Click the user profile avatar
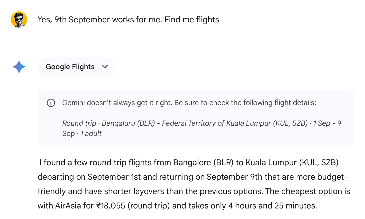The height and width of the screenshot is (219, 365). (x=19, y=20)
